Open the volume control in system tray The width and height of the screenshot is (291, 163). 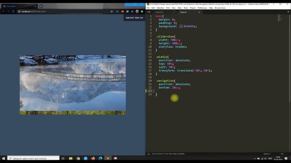click(266, 158)
